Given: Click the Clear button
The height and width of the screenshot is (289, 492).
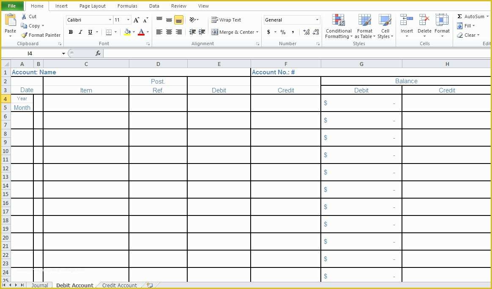Looking at the screenshot, I should pyautogui.click(x=468, y=35).
